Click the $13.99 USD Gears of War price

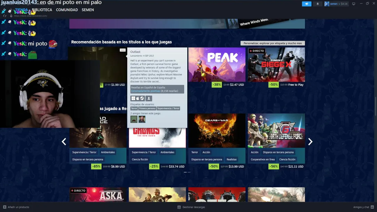point(236,167)
